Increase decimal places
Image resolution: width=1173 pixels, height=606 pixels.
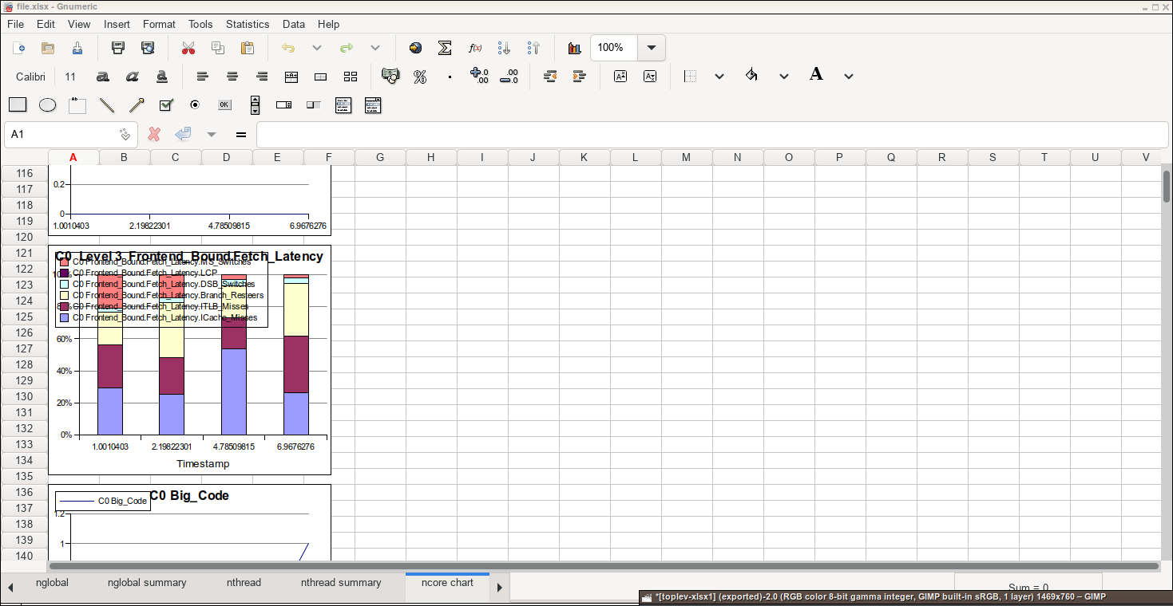pyautogui.click(x=479, y=77)
